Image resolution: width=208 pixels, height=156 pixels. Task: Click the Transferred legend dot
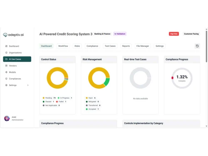pos(87,105)
